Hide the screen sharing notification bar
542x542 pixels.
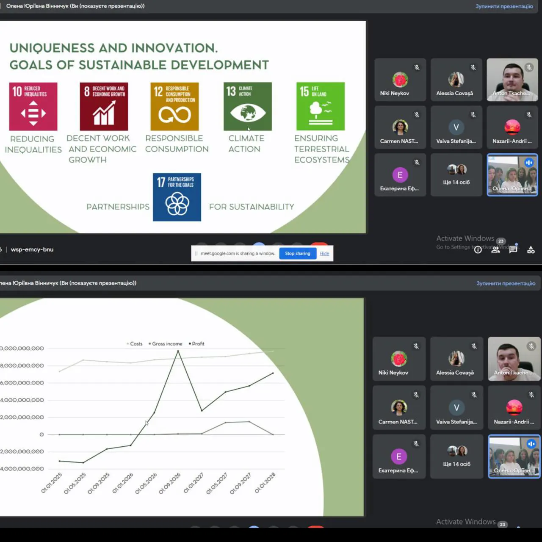click(x=324, y=253)
